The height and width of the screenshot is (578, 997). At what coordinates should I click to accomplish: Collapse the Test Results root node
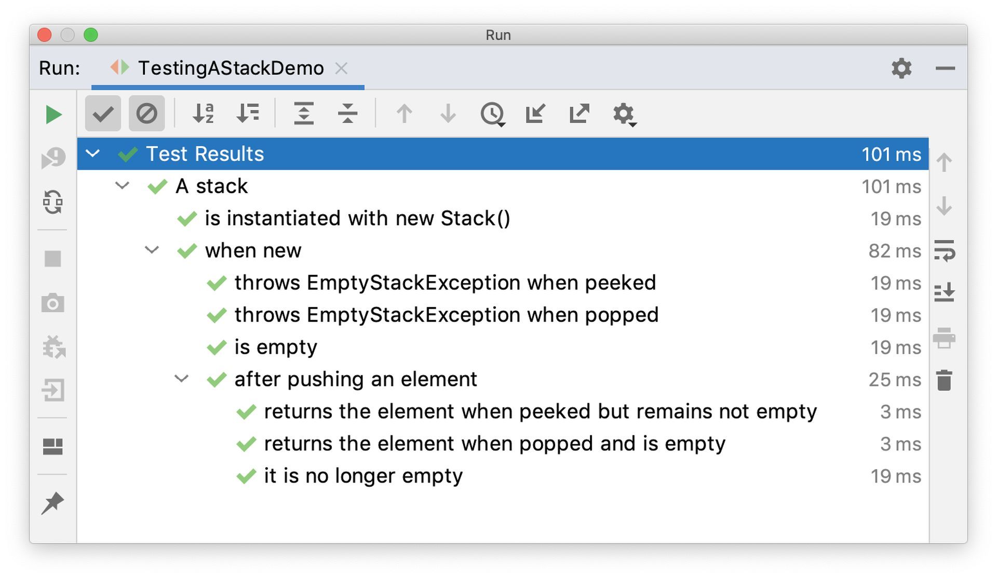92,154
